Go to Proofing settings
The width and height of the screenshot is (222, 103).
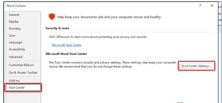pos(15,29)
